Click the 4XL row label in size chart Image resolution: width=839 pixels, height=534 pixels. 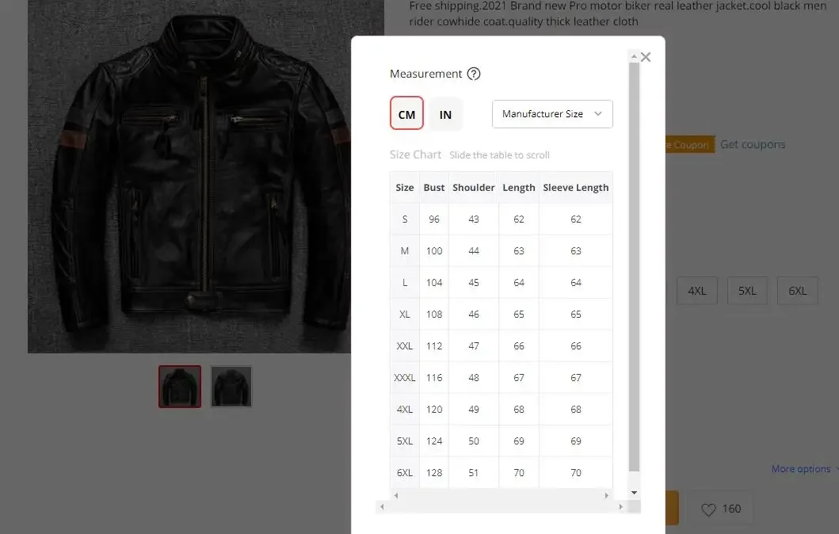pyautogui.click(x=405, y=410)
